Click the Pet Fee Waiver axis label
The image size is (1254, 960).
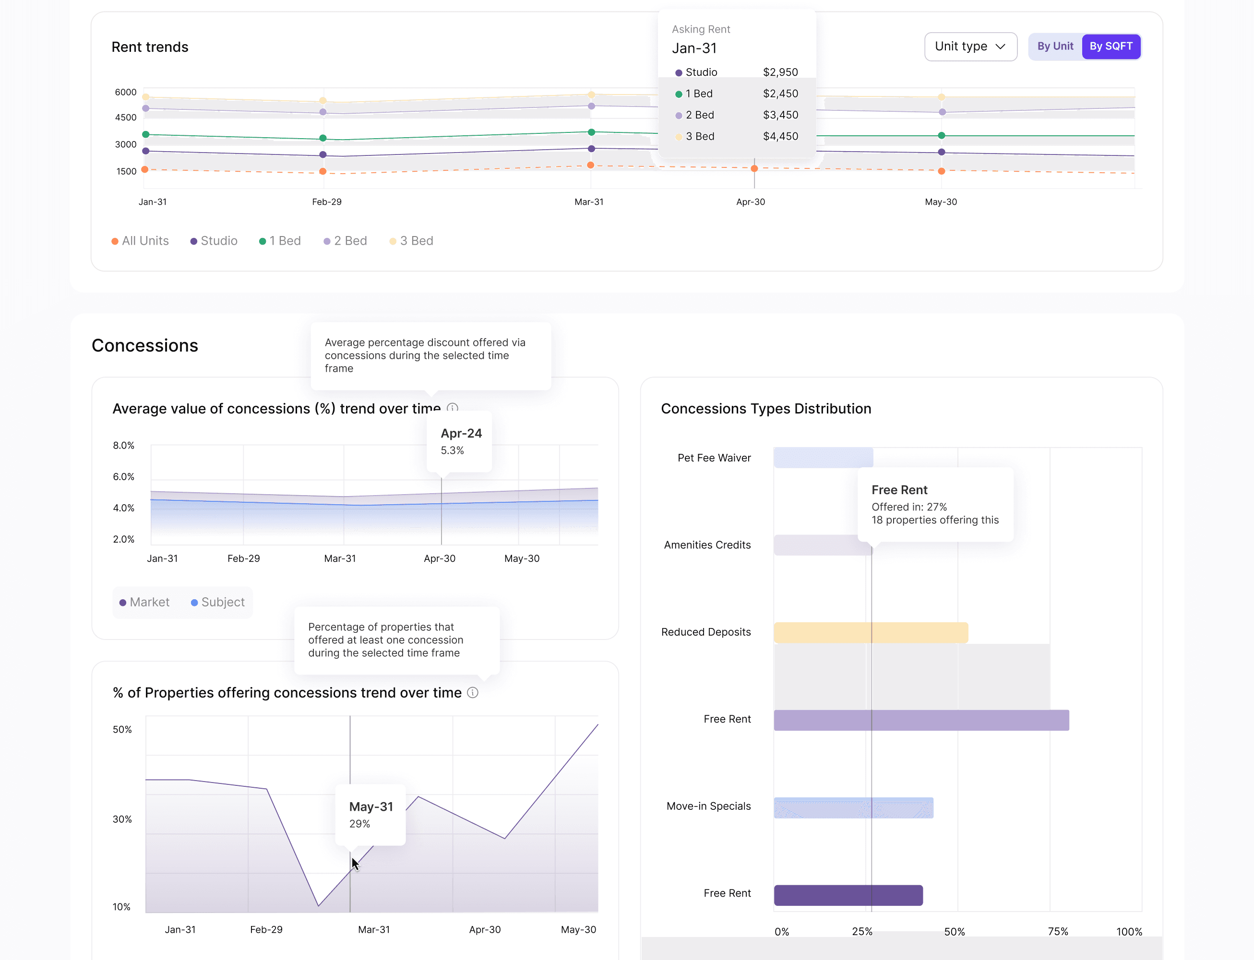[x=714, y=458]
